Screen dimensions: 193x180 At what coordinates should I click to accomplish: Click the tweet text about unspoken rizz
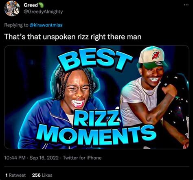[73, 37]
